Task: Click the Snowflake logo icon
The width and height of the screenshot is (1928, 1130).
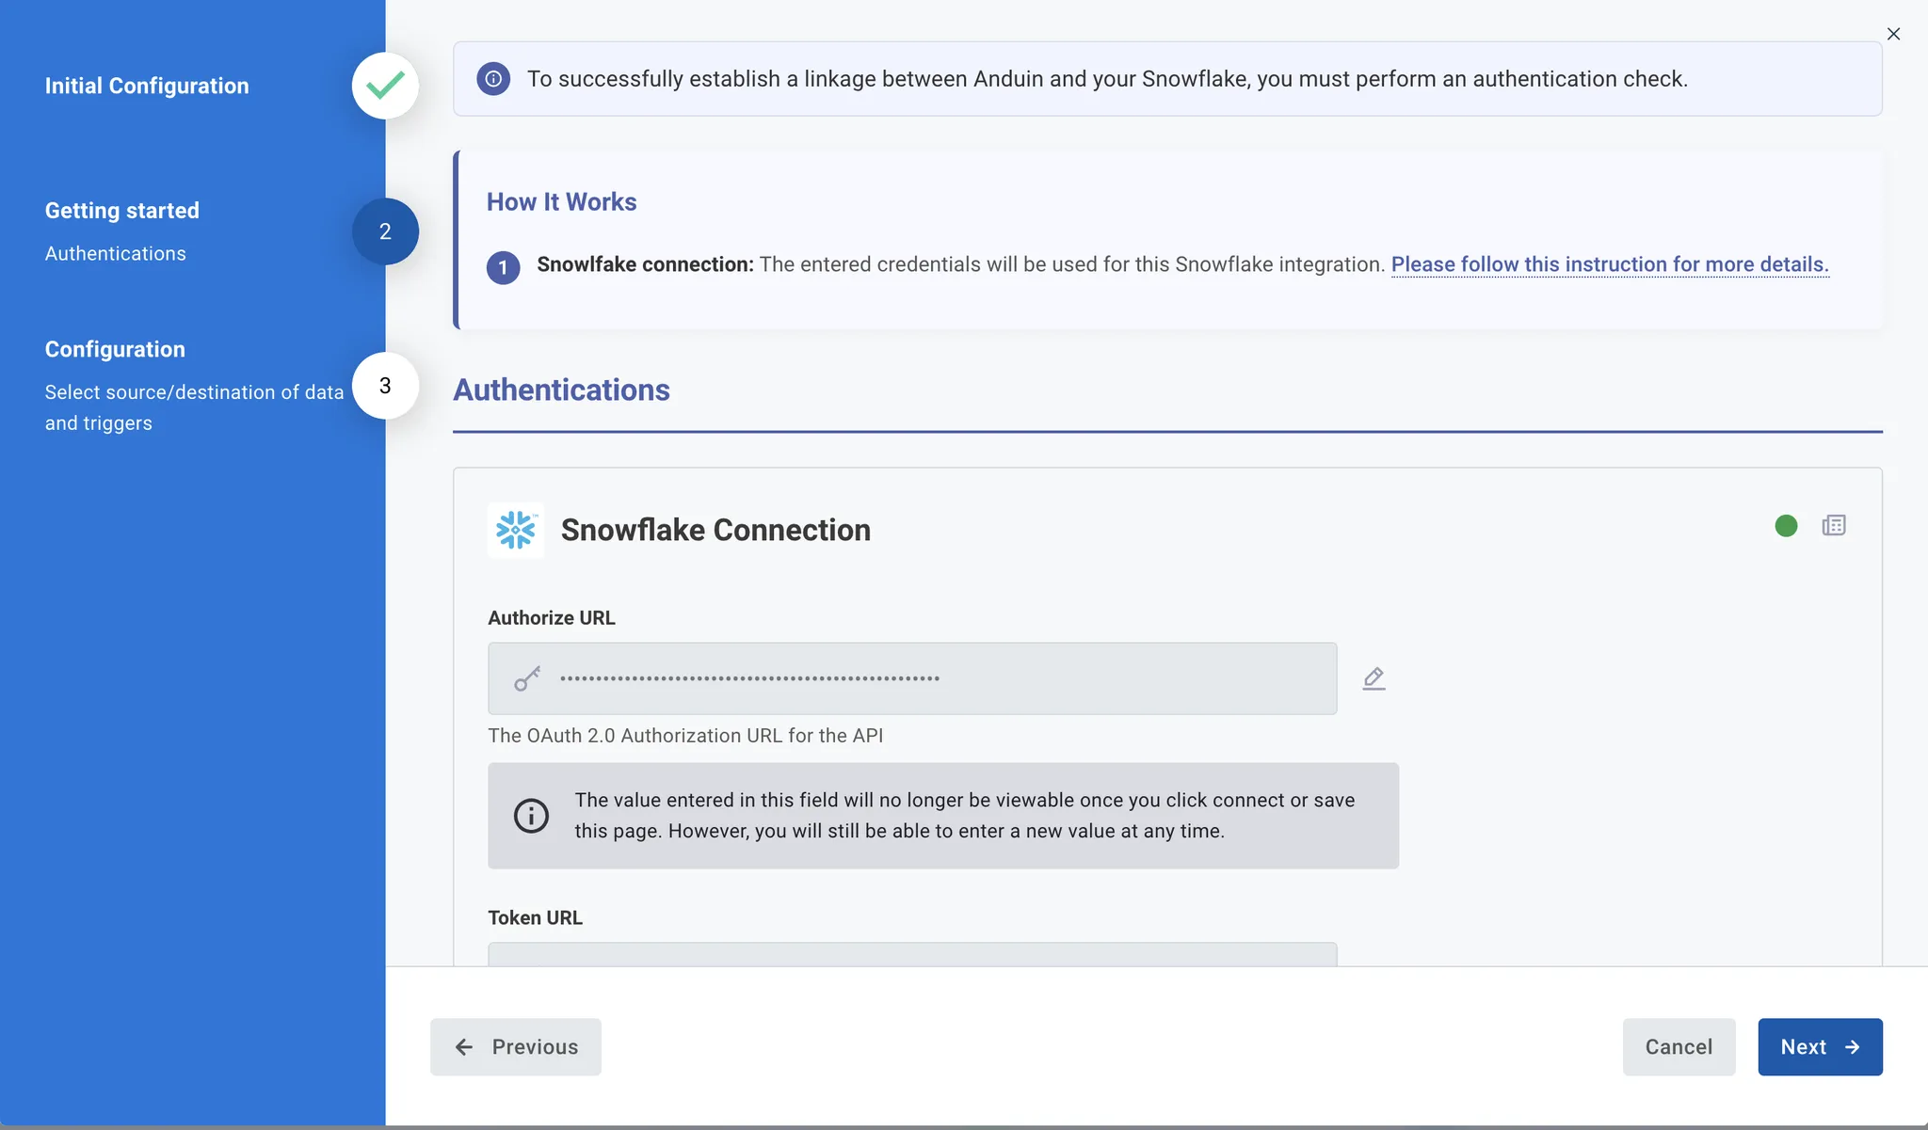Action: click(x=516, y=530)
